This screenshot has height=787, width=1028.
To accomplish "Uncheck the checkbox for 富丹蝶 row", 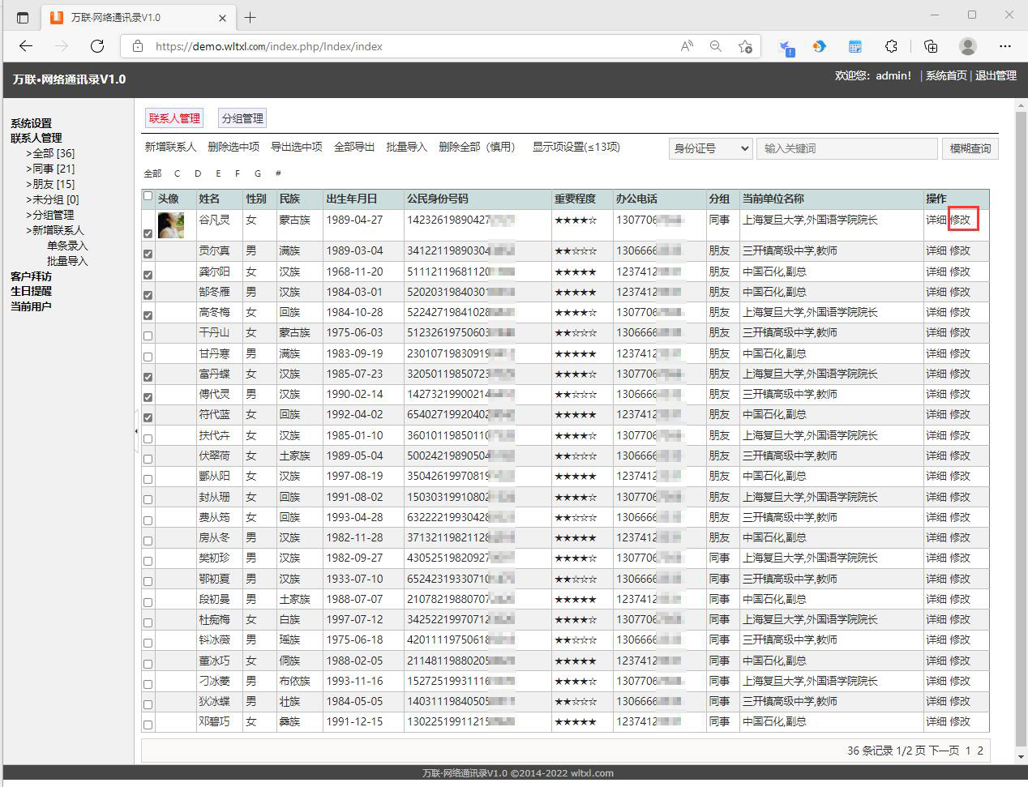I will 148,377.
